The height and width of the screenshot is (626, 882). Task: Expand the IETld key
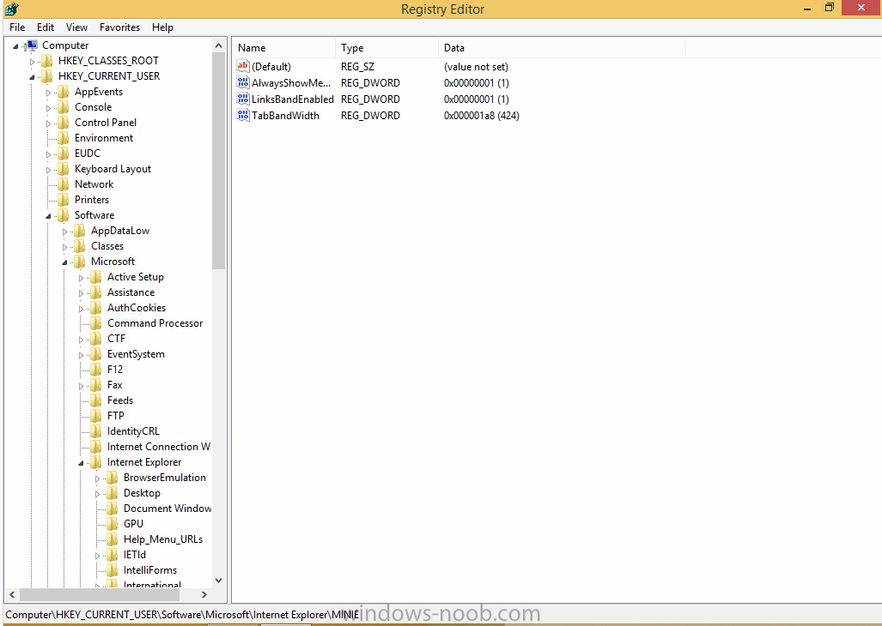(x=97, y=556)
